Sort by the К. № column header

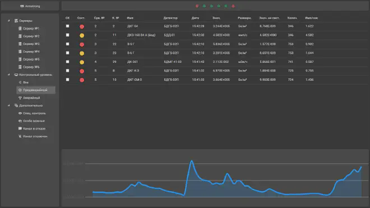(x=115, y=18)
